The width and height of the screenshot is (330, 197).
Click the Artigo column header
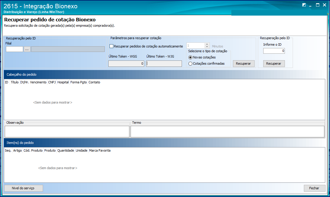coord(18,150)
